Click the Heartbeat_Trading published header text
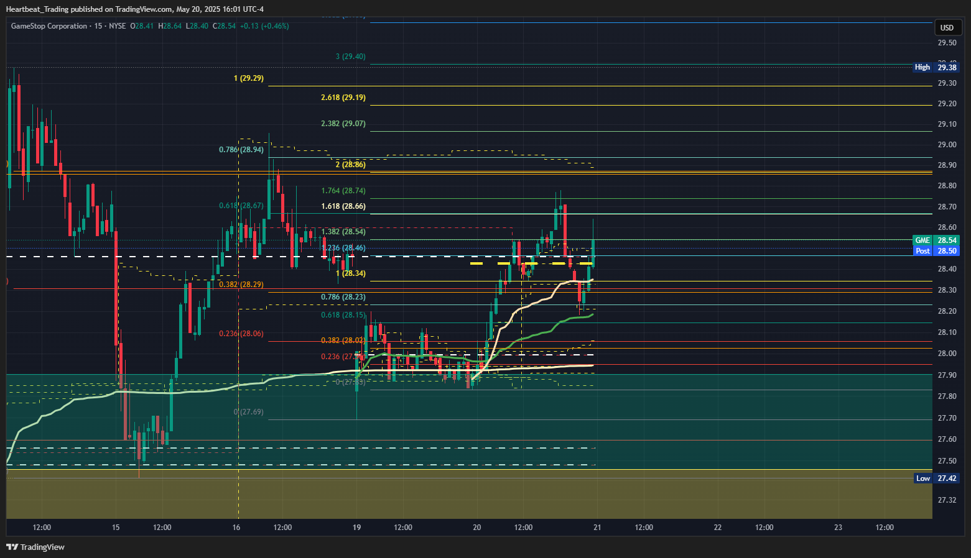The width and height of the screenshot is (971, 558). click(135, 9)
